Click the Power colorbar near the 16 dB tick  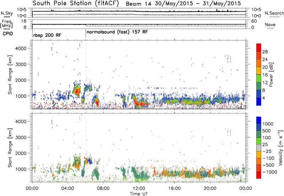259,75
